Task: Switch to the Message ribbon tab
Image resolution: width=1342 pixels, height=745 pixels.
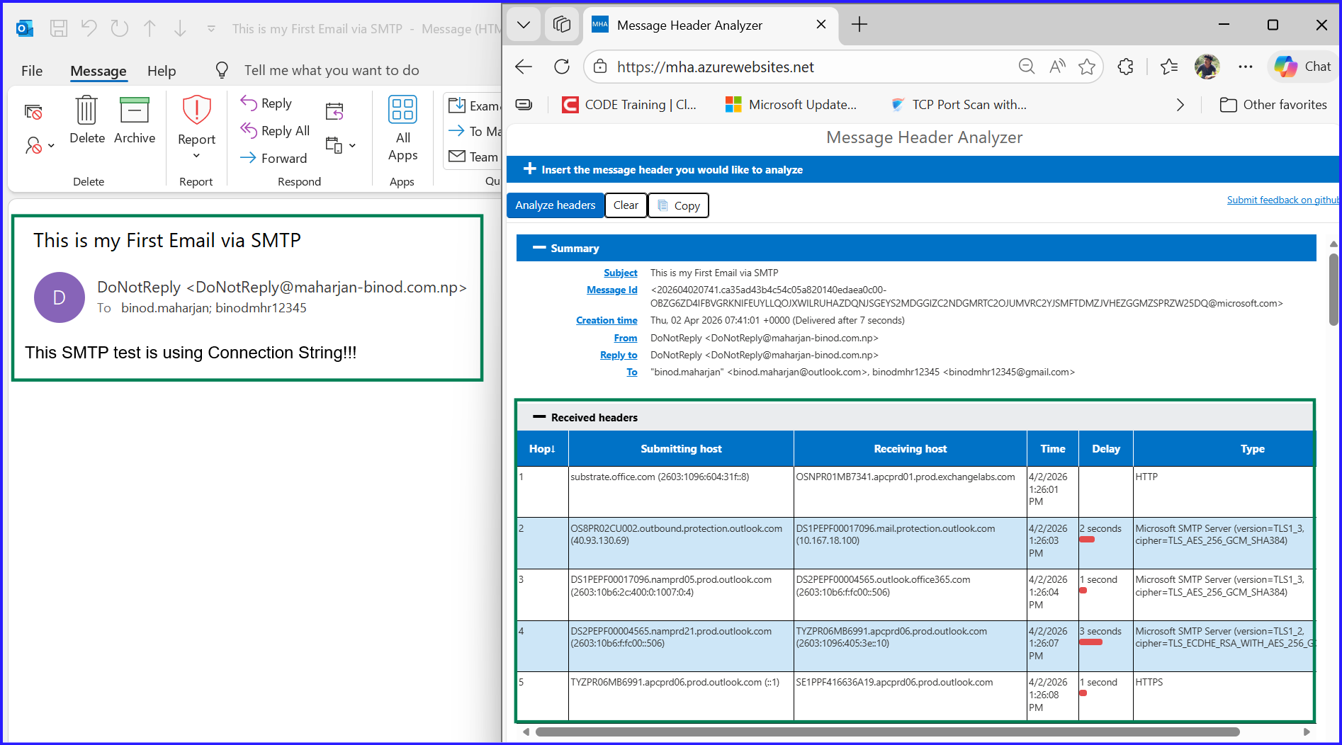Action: coord(97,71)
